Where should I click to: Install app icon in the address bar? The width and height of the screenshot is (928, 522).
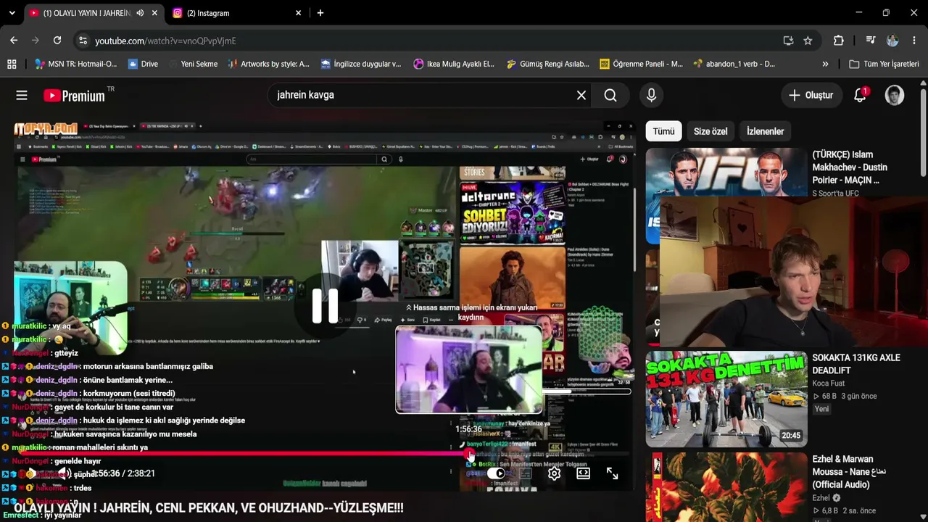[788, 41]
